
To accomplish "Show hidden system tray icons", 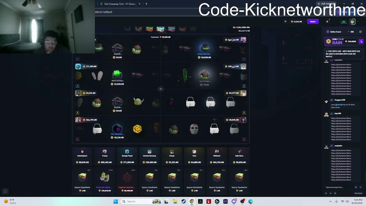I will tap(330, 201).
